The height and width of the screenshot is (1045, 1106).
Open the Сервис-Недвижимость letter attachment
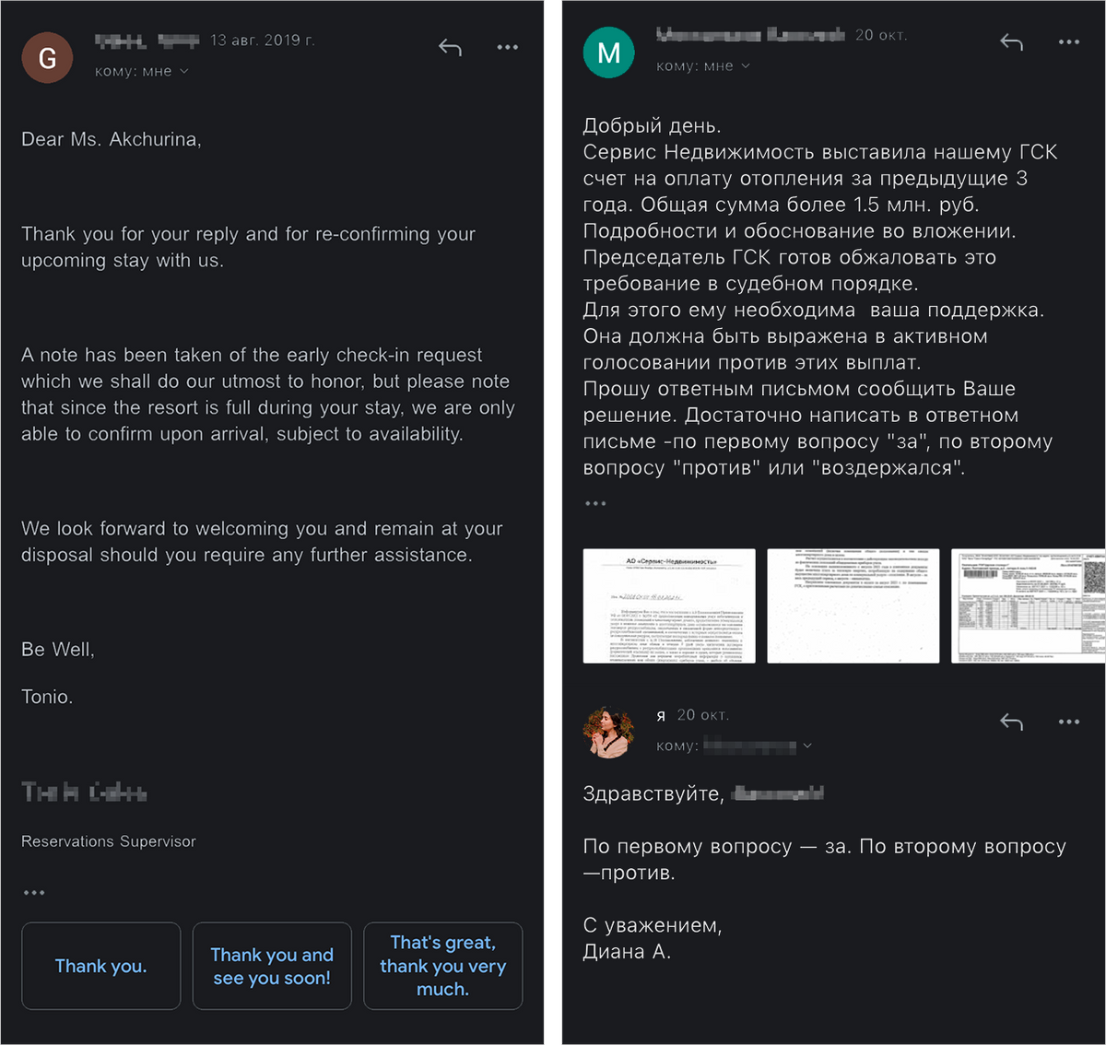pos(669,605)
